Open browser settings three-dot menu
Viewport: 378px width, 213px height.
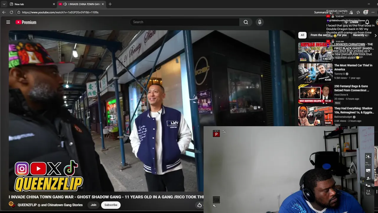pyautogui.click(x=373, y=12)
